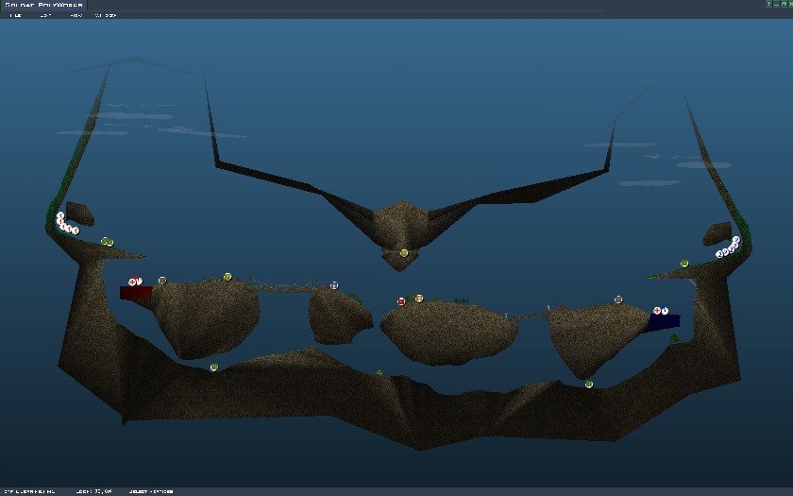The width and height of the screenshot is (793, 496).
Task: Open the File menu
Action: (x=15, y=15)
